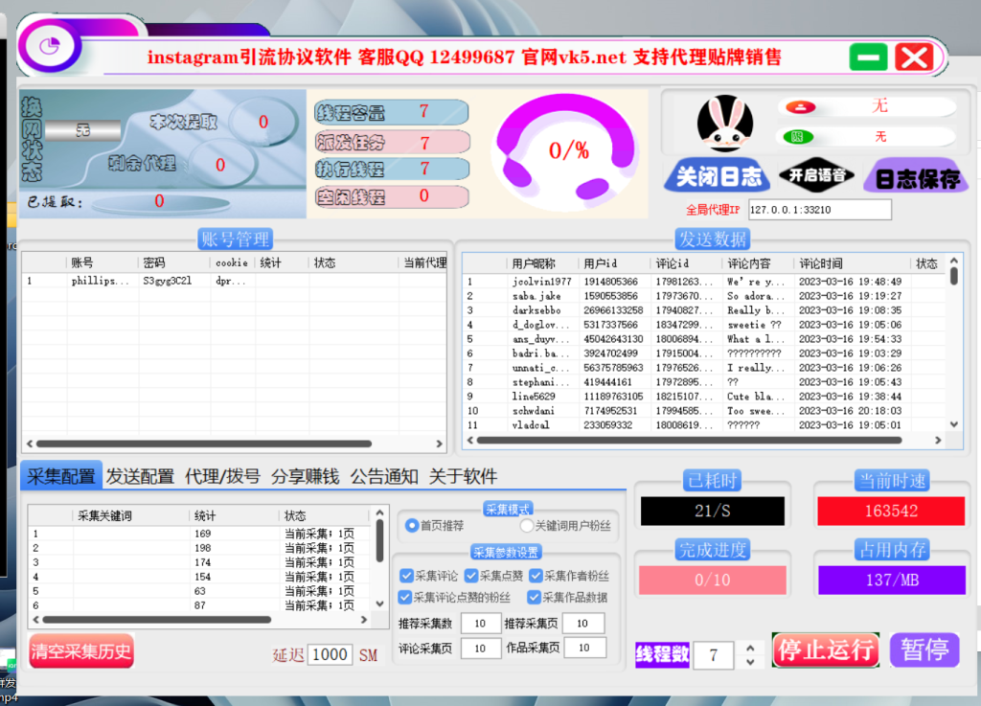Click the circular 0/% headset progress icon

pos(565,150)
